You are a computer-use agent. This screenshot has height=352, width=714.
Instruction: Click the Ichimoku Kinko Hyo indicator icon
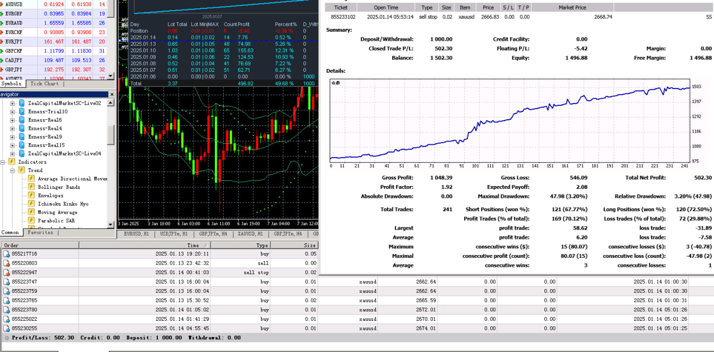pyautogui.click(x=32, y=203)
